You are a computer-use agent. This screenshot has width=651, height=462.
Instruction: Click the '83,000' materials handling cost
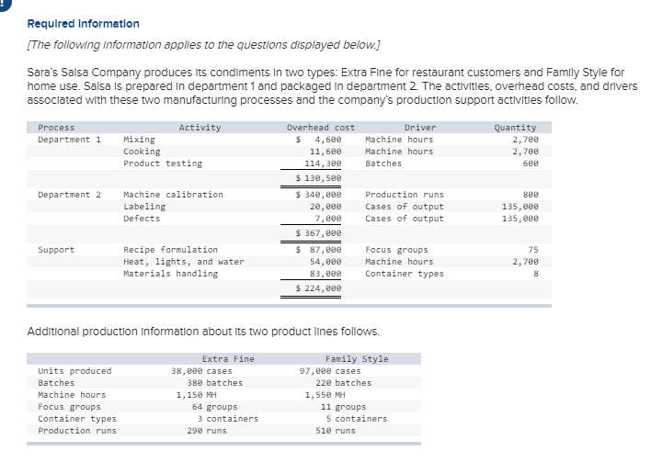[325, 274]
